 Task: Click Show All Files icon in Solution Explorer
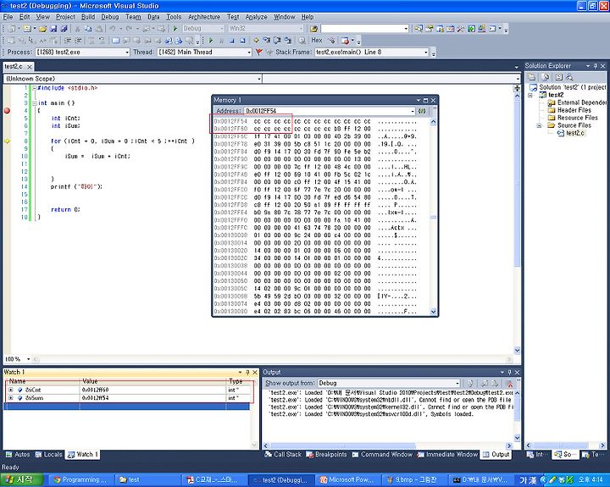(x=546, y=77)
